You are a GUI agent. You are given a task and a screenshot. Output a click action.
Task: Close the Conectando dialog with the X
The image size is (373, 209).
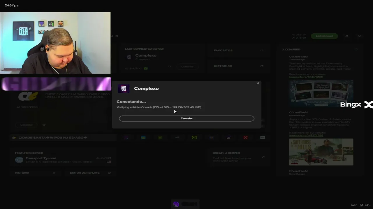pyautogui.click(x=258, y=83)
